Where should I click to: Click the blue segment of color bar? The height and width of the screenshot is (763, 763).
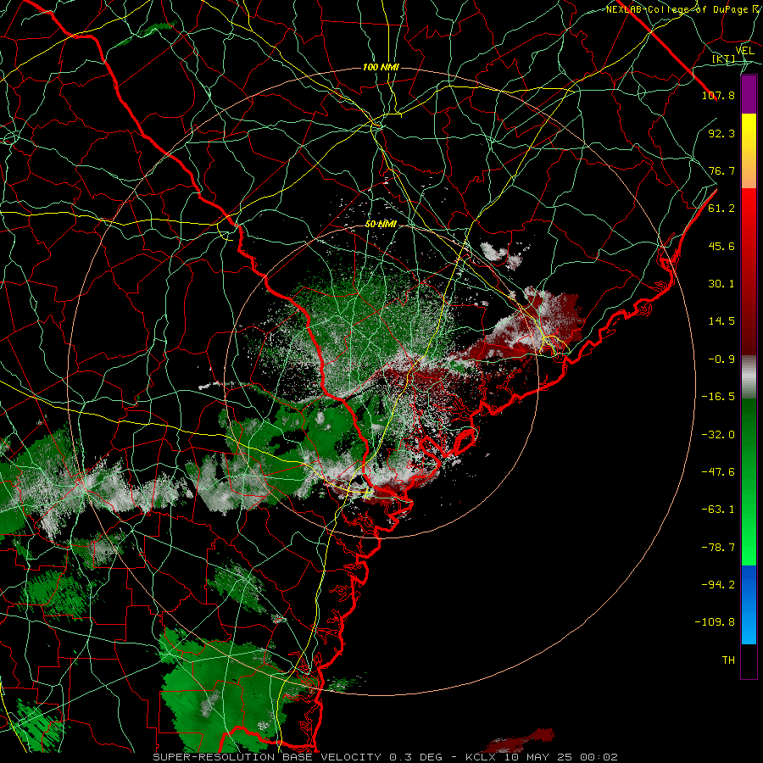(749, 604)
